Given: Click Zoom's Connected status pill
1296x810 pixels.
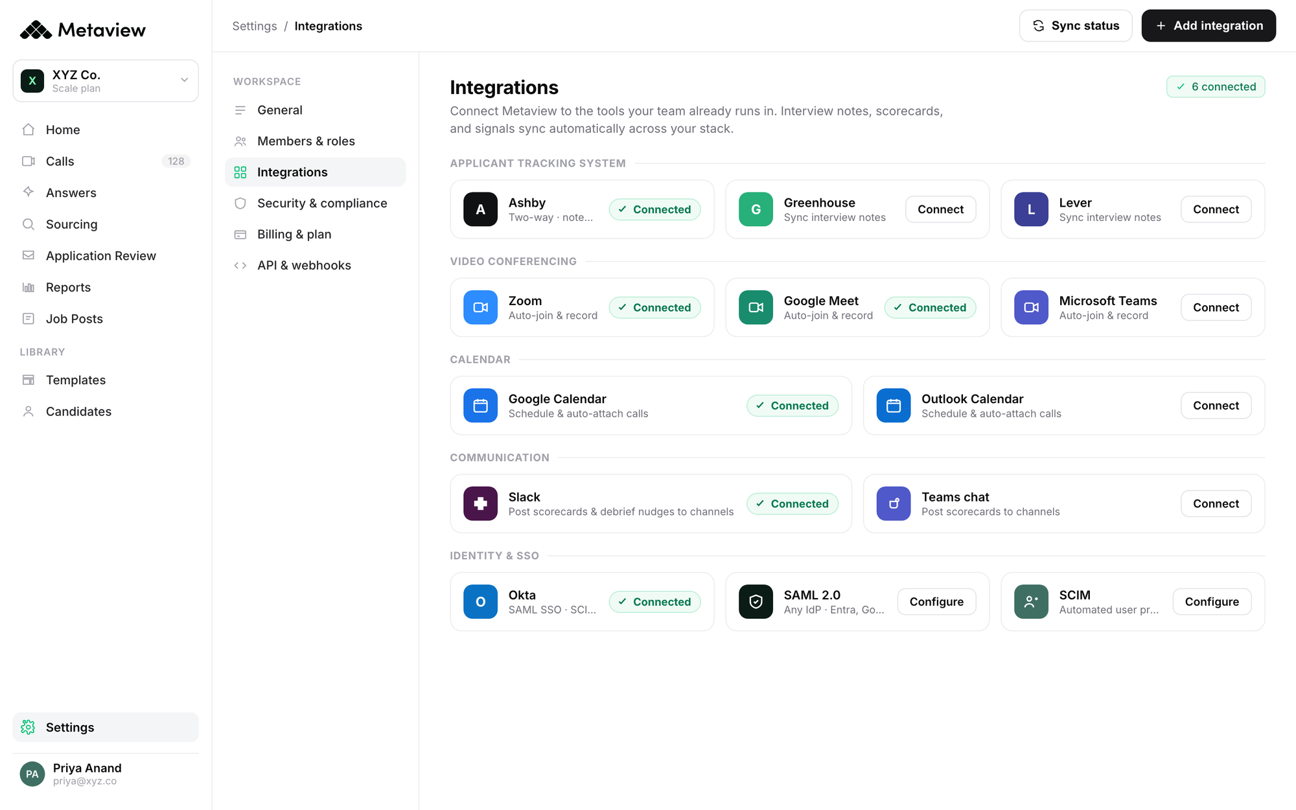Looking at the screenshot, I should 654,307.
